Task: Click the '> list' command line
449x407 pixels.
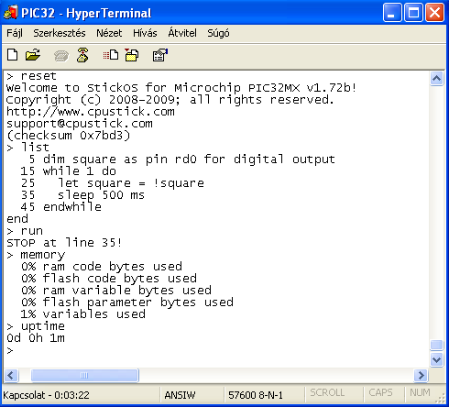Action: tap(27, 148)
